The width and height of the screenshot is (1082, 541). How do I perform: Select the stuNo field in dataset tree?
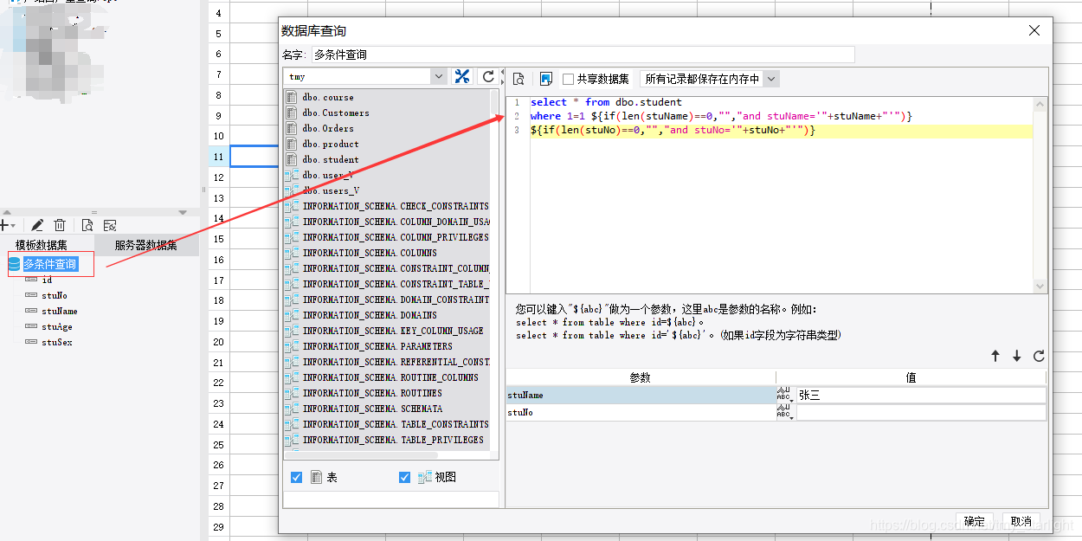pos(55,295)
